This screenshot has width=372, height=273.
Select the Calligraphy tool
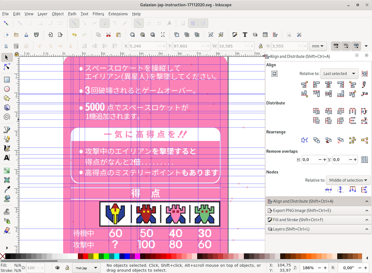(x=6, y=148)
